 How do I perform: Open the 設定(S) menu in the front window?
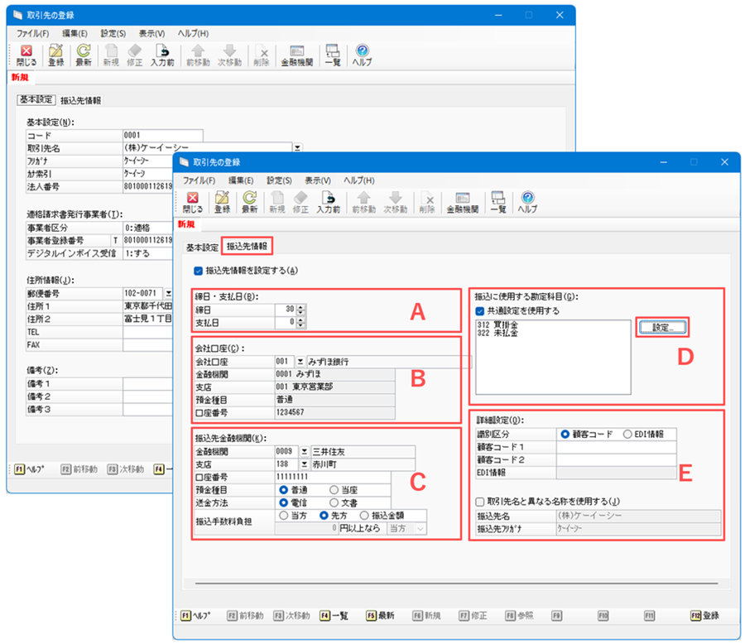pos(277,180)
